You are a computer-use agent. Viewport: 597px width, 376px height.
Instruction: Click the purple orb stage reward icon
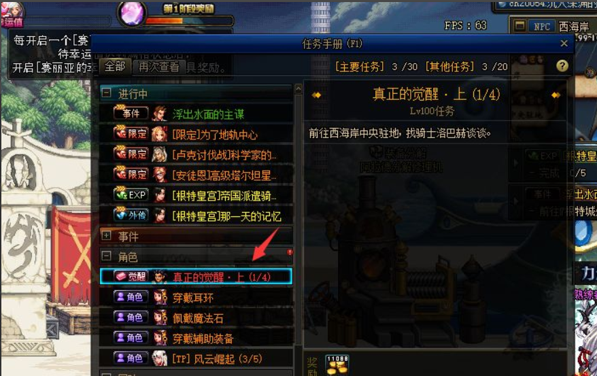[132, 14]
